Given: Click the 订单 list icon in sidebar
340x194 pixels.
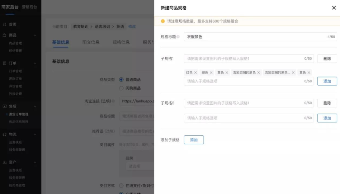Looking at the screenshot, I should click(4, 63).
